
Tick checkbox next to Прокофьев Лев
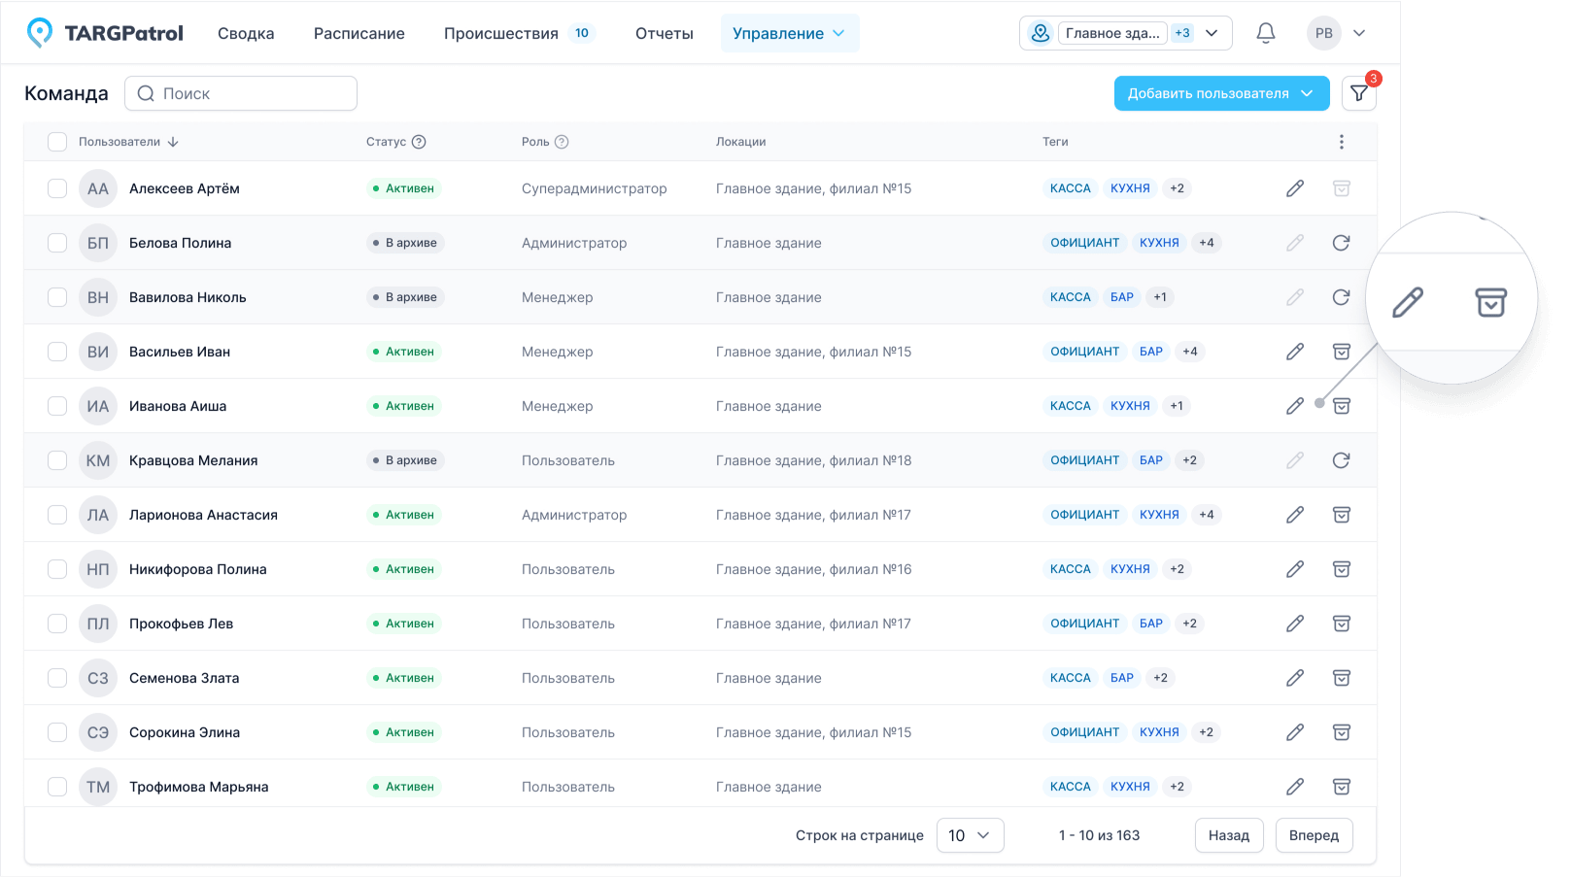tap(57, 624)
